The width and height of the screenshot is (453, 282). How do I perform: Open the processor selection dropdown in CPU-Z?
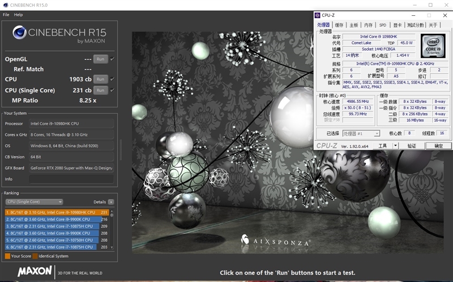(361, 133)
